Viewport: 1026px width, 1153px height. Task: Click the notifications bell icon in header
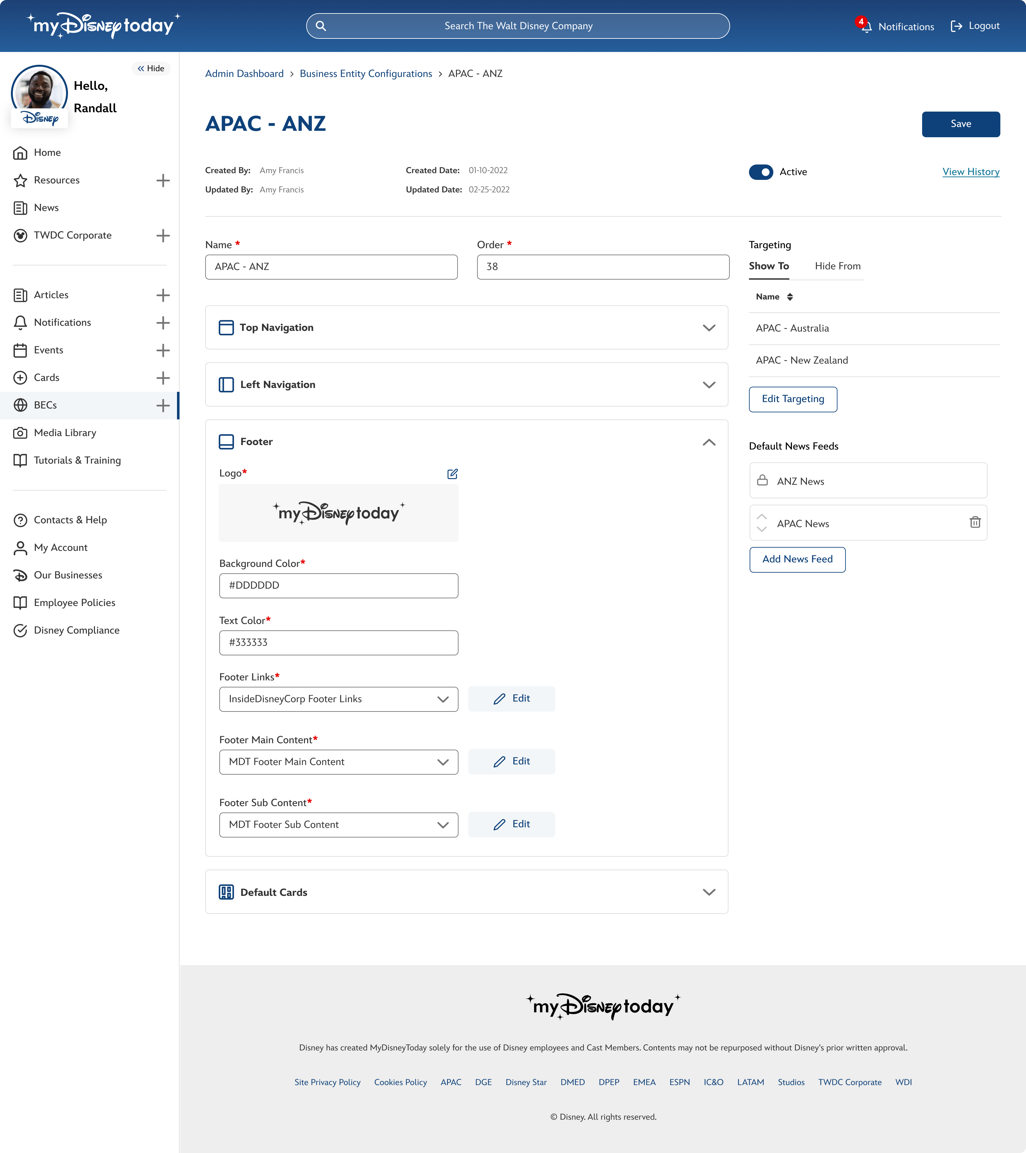(x=866, y=27)
